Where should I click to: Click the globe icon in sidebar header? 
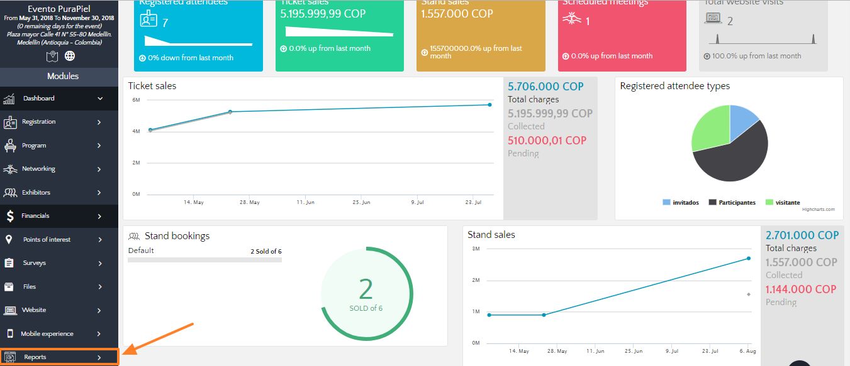(x=70, y=57)
